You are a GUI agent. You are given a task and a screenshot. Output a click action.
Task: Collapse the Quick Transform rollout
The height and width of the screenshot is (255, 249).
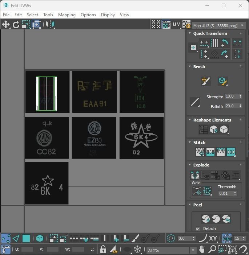tap(190, 33)
